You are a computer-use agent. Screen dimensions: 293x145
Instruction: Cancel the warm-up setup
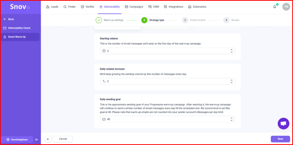click(x=63, y=139)
